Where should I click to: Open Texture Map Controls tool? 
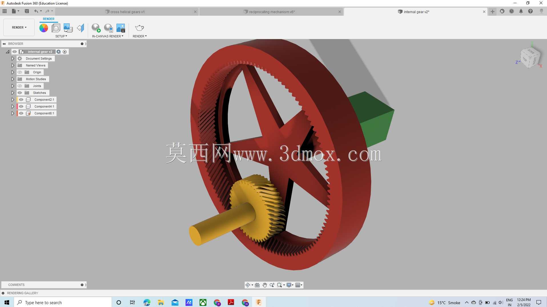81,28
